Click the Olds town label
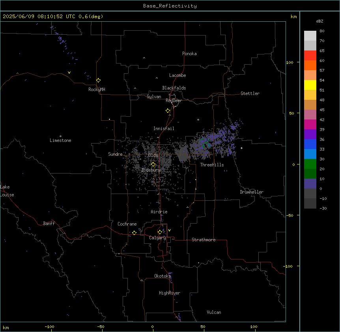 coord(153,155)
